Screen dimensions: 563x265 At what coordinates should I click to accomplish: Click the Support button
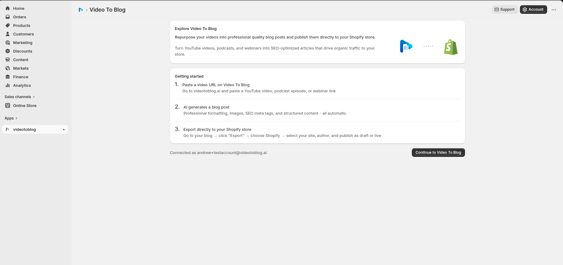tap(505, 9)
